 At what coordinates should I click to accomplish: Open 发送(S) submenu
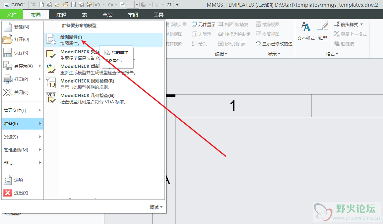pyautogui.click(x=23, y=137)
